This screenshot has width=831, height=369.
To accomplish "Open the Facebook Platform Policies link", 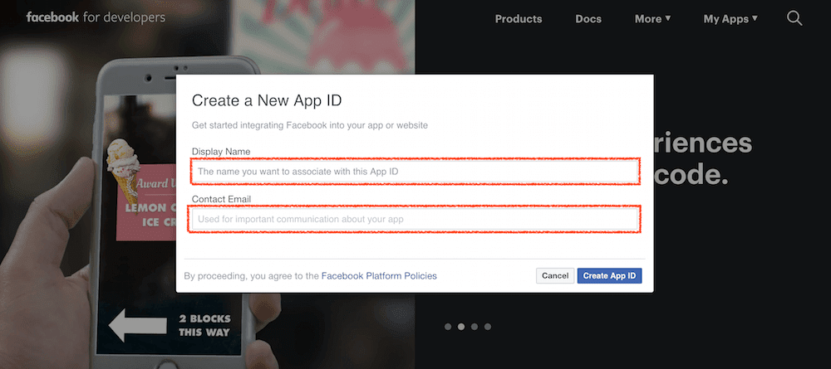I will tap(379, 275).
